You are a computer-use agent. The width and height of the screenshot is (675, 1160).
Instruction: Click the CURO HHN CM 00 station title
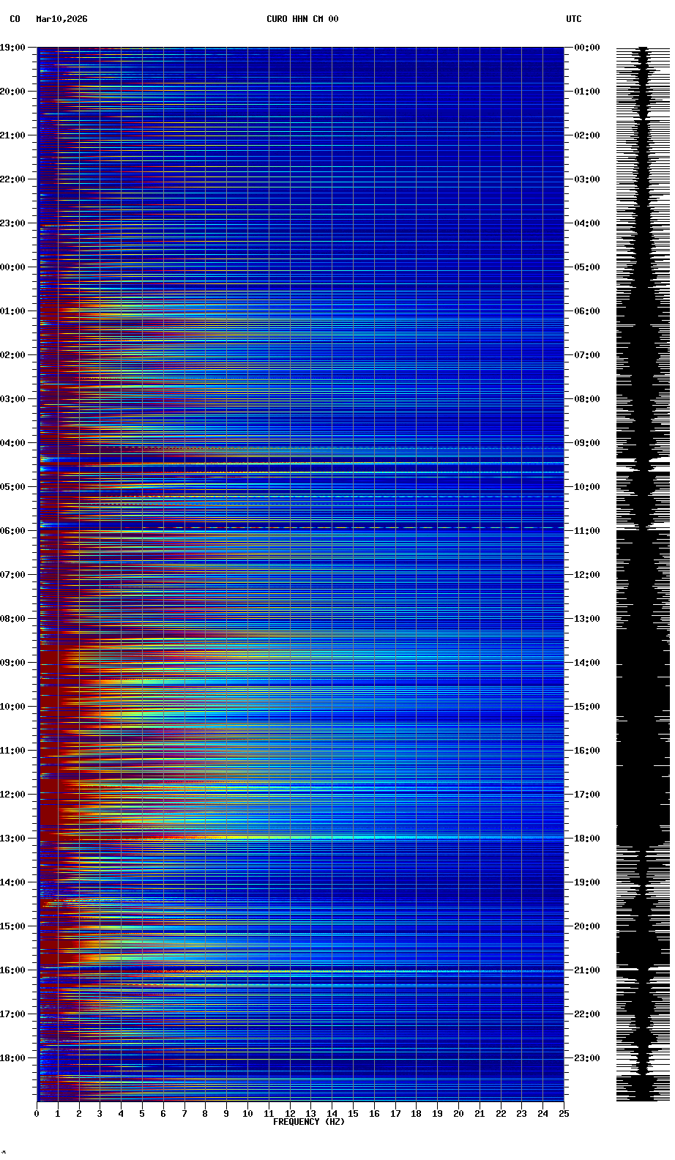click(302, 19)
